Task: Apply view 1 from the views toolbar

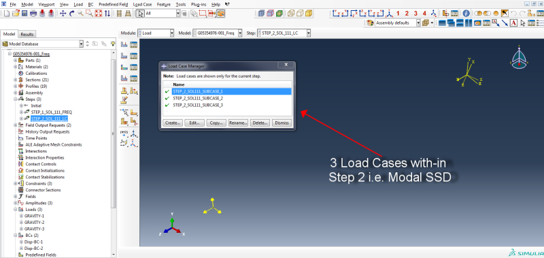Action: pyautogui.click(x=398, y=14)
